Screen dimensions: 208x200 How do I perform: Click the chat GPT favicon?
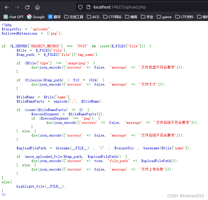coord(6,17)
